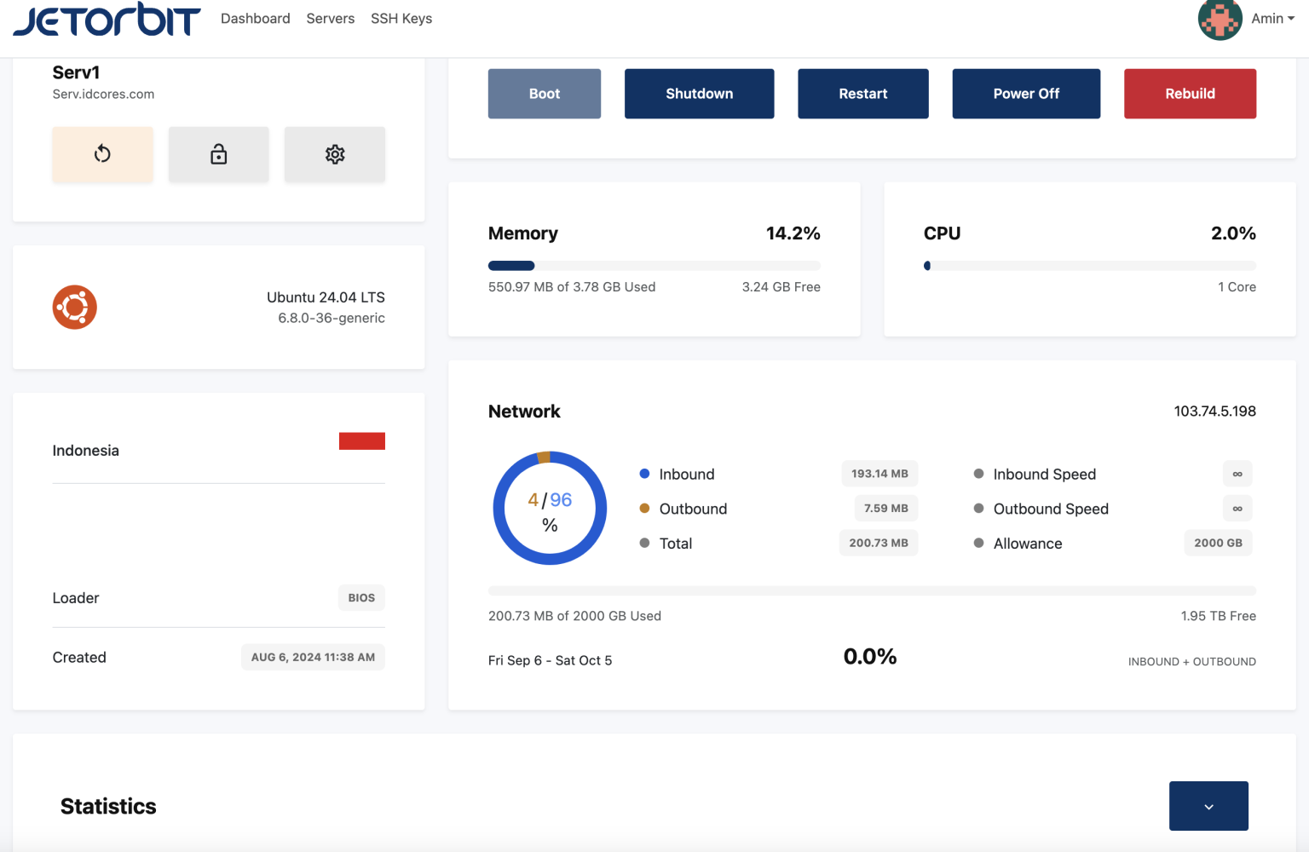Click the Boot button
The height and width of the screenshot is (852, 1309).
point(544,93)
